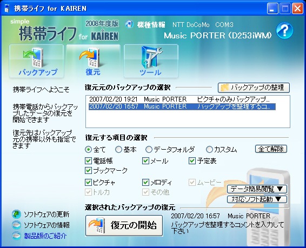
Task: Toggle the 予定表 checkbox
Action: (192, 161)
